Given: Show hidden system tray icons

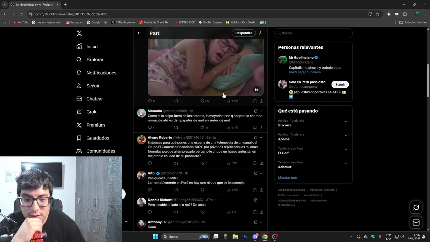Looking at the screenshot, I should (x=351, y=237).
